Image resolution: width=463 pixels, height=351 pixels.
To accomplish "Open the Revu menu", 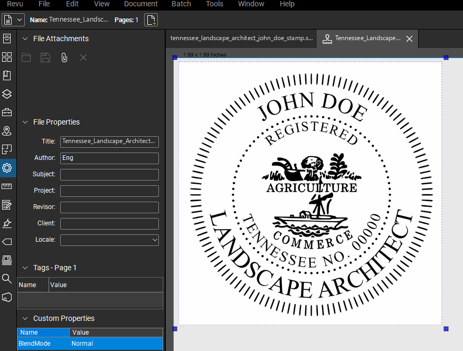I will pyautogui.click(x=15, y=4).
